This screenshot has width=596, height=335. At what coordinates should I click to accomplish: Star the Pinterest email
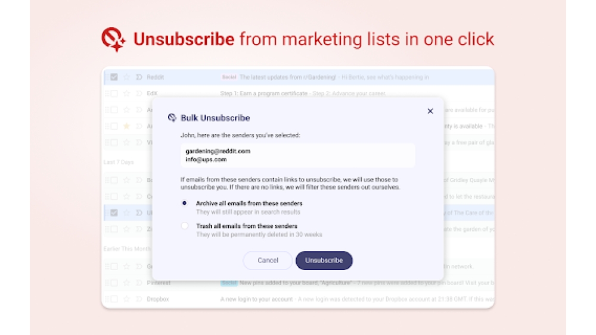coord(126,283)
